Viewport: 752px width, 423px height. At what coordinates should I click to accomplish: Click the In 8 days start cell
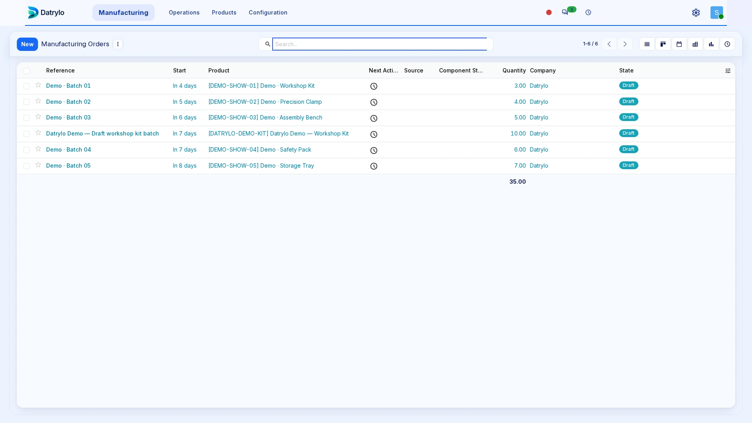185,166
